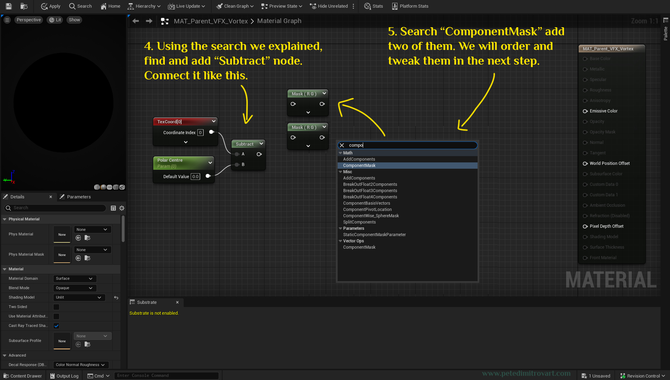Select StaticComponentMaskParameter entry
670x380 pixels.
tap(408, 235)
